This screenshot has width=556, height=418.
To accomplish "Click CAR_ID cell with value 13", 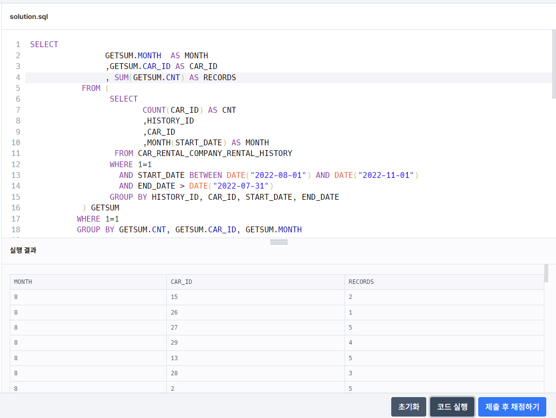I will point(255,358).
